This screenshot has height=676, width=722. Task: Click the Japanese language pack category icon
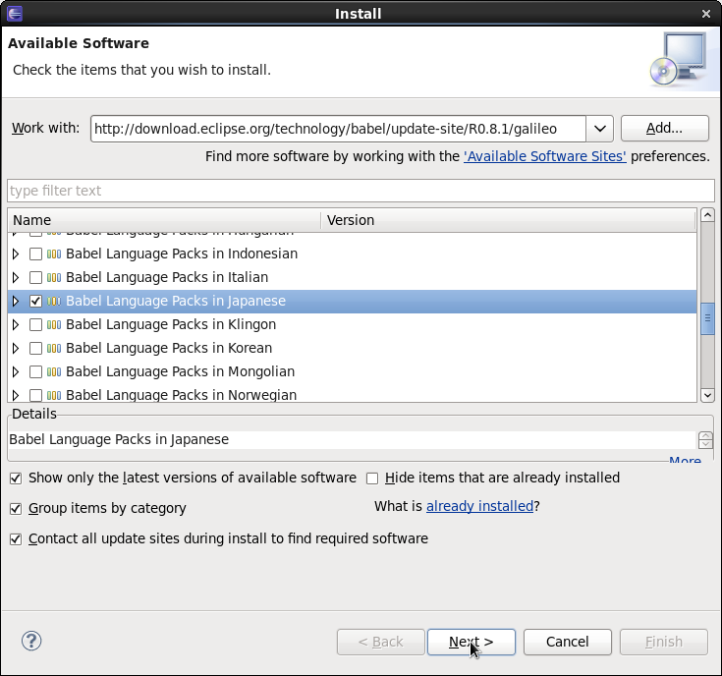point(54,302)
